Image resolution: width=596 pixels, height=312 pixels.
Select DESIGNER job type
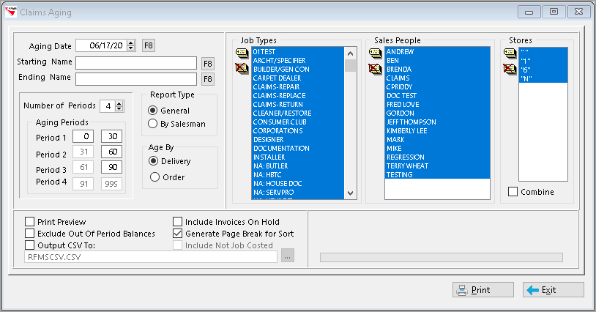[x=298, y=139]
